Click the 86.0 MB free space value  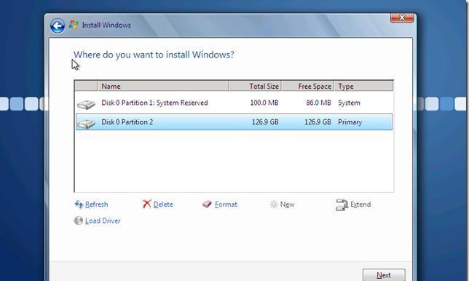tap(318, 103)
